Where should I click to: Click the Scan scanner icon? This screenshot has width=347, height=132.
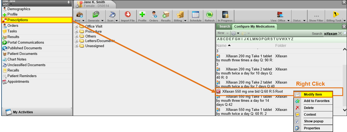click(112, 15)
